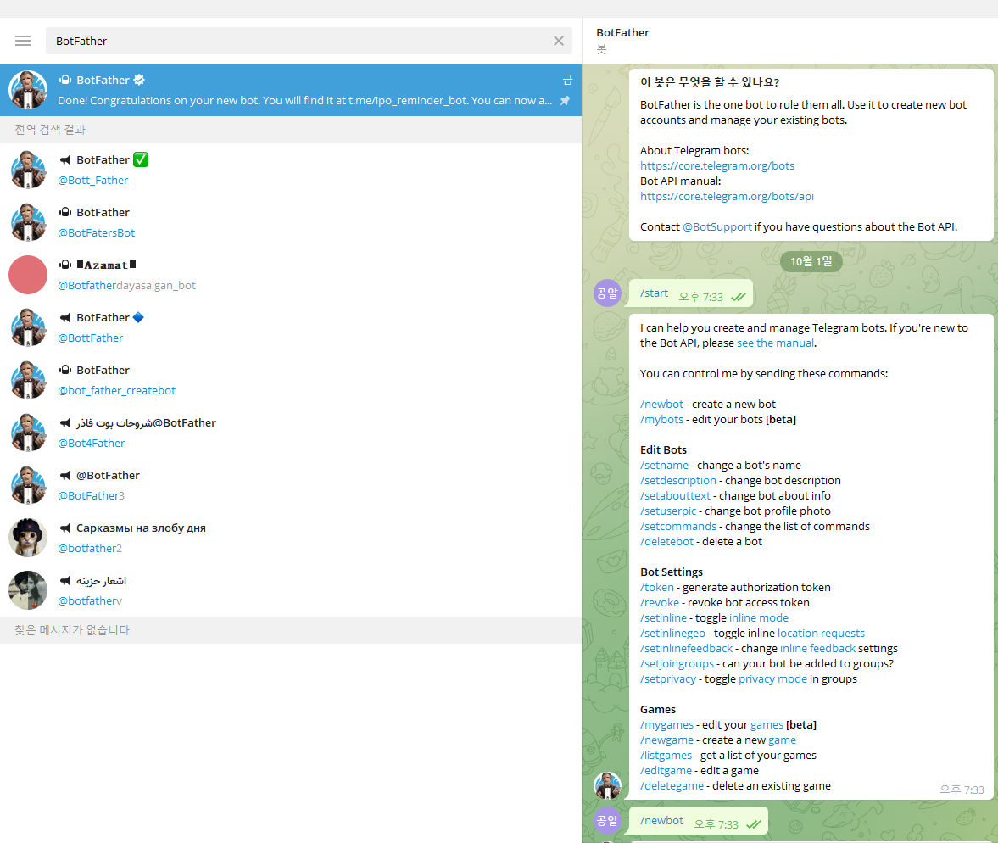Click the red Azamat avatar circle
Image resolution: width=998 pixels, height=843 pixels.
pyautogui.click(x=28, y=275)
